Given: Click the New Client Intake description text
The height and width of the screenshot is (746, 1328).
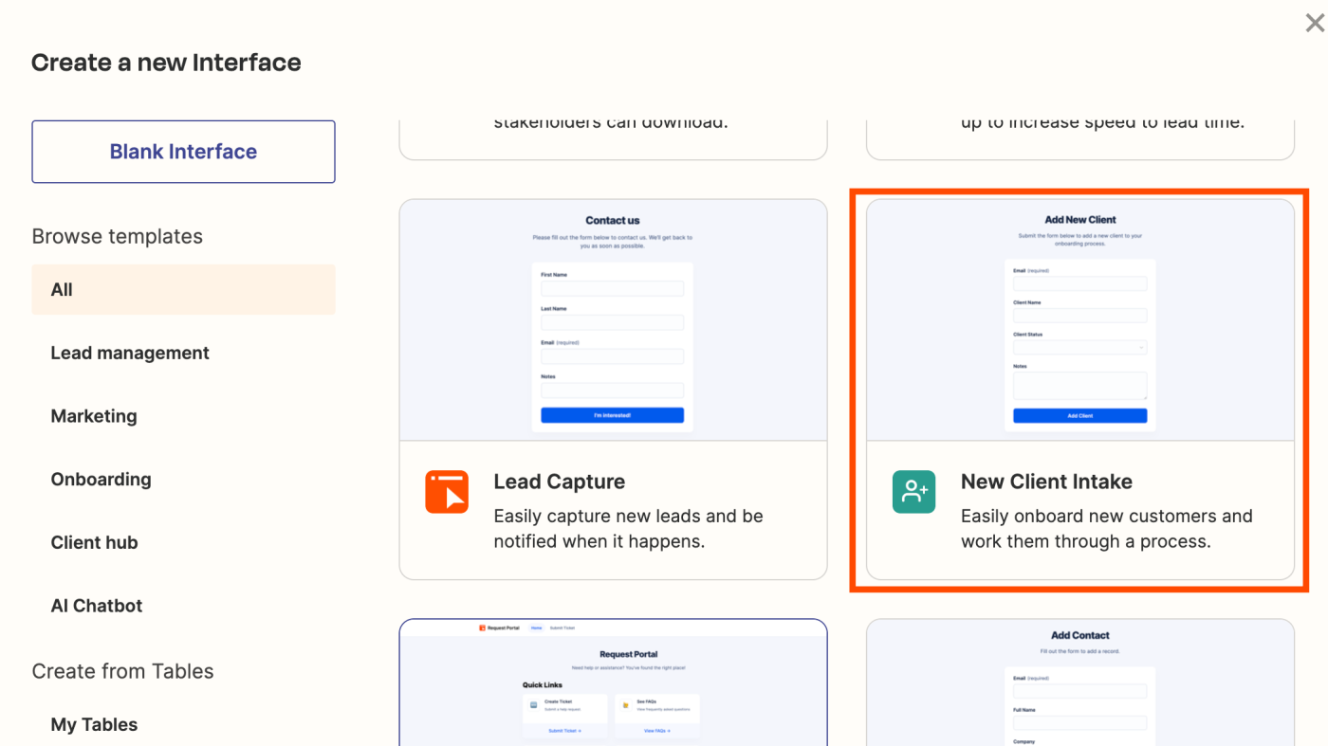Looking at the screenshot, I should click(x=1106, y=529).
